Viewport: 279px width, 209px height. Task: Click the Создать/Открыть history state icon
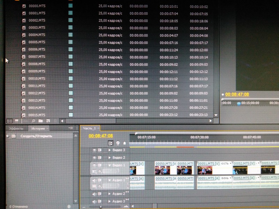coord(14,136)
